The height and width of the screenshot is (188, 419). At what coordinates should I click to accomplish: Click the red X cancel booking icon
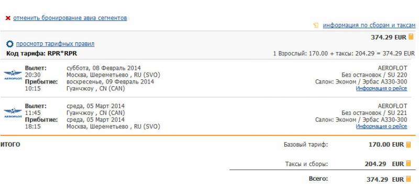pos(8,18)
